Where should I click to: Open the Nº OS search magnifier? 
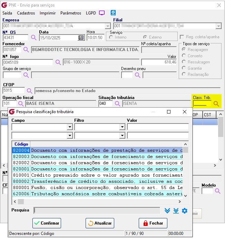click(34, 38)
